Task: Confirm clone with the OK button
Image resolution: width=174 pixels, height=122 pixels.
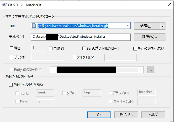Action: [x=99, y=115]
